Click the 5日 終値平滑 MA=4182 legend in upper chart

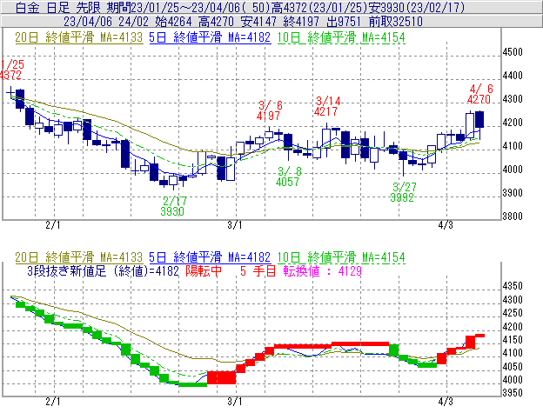click(210, 37)
